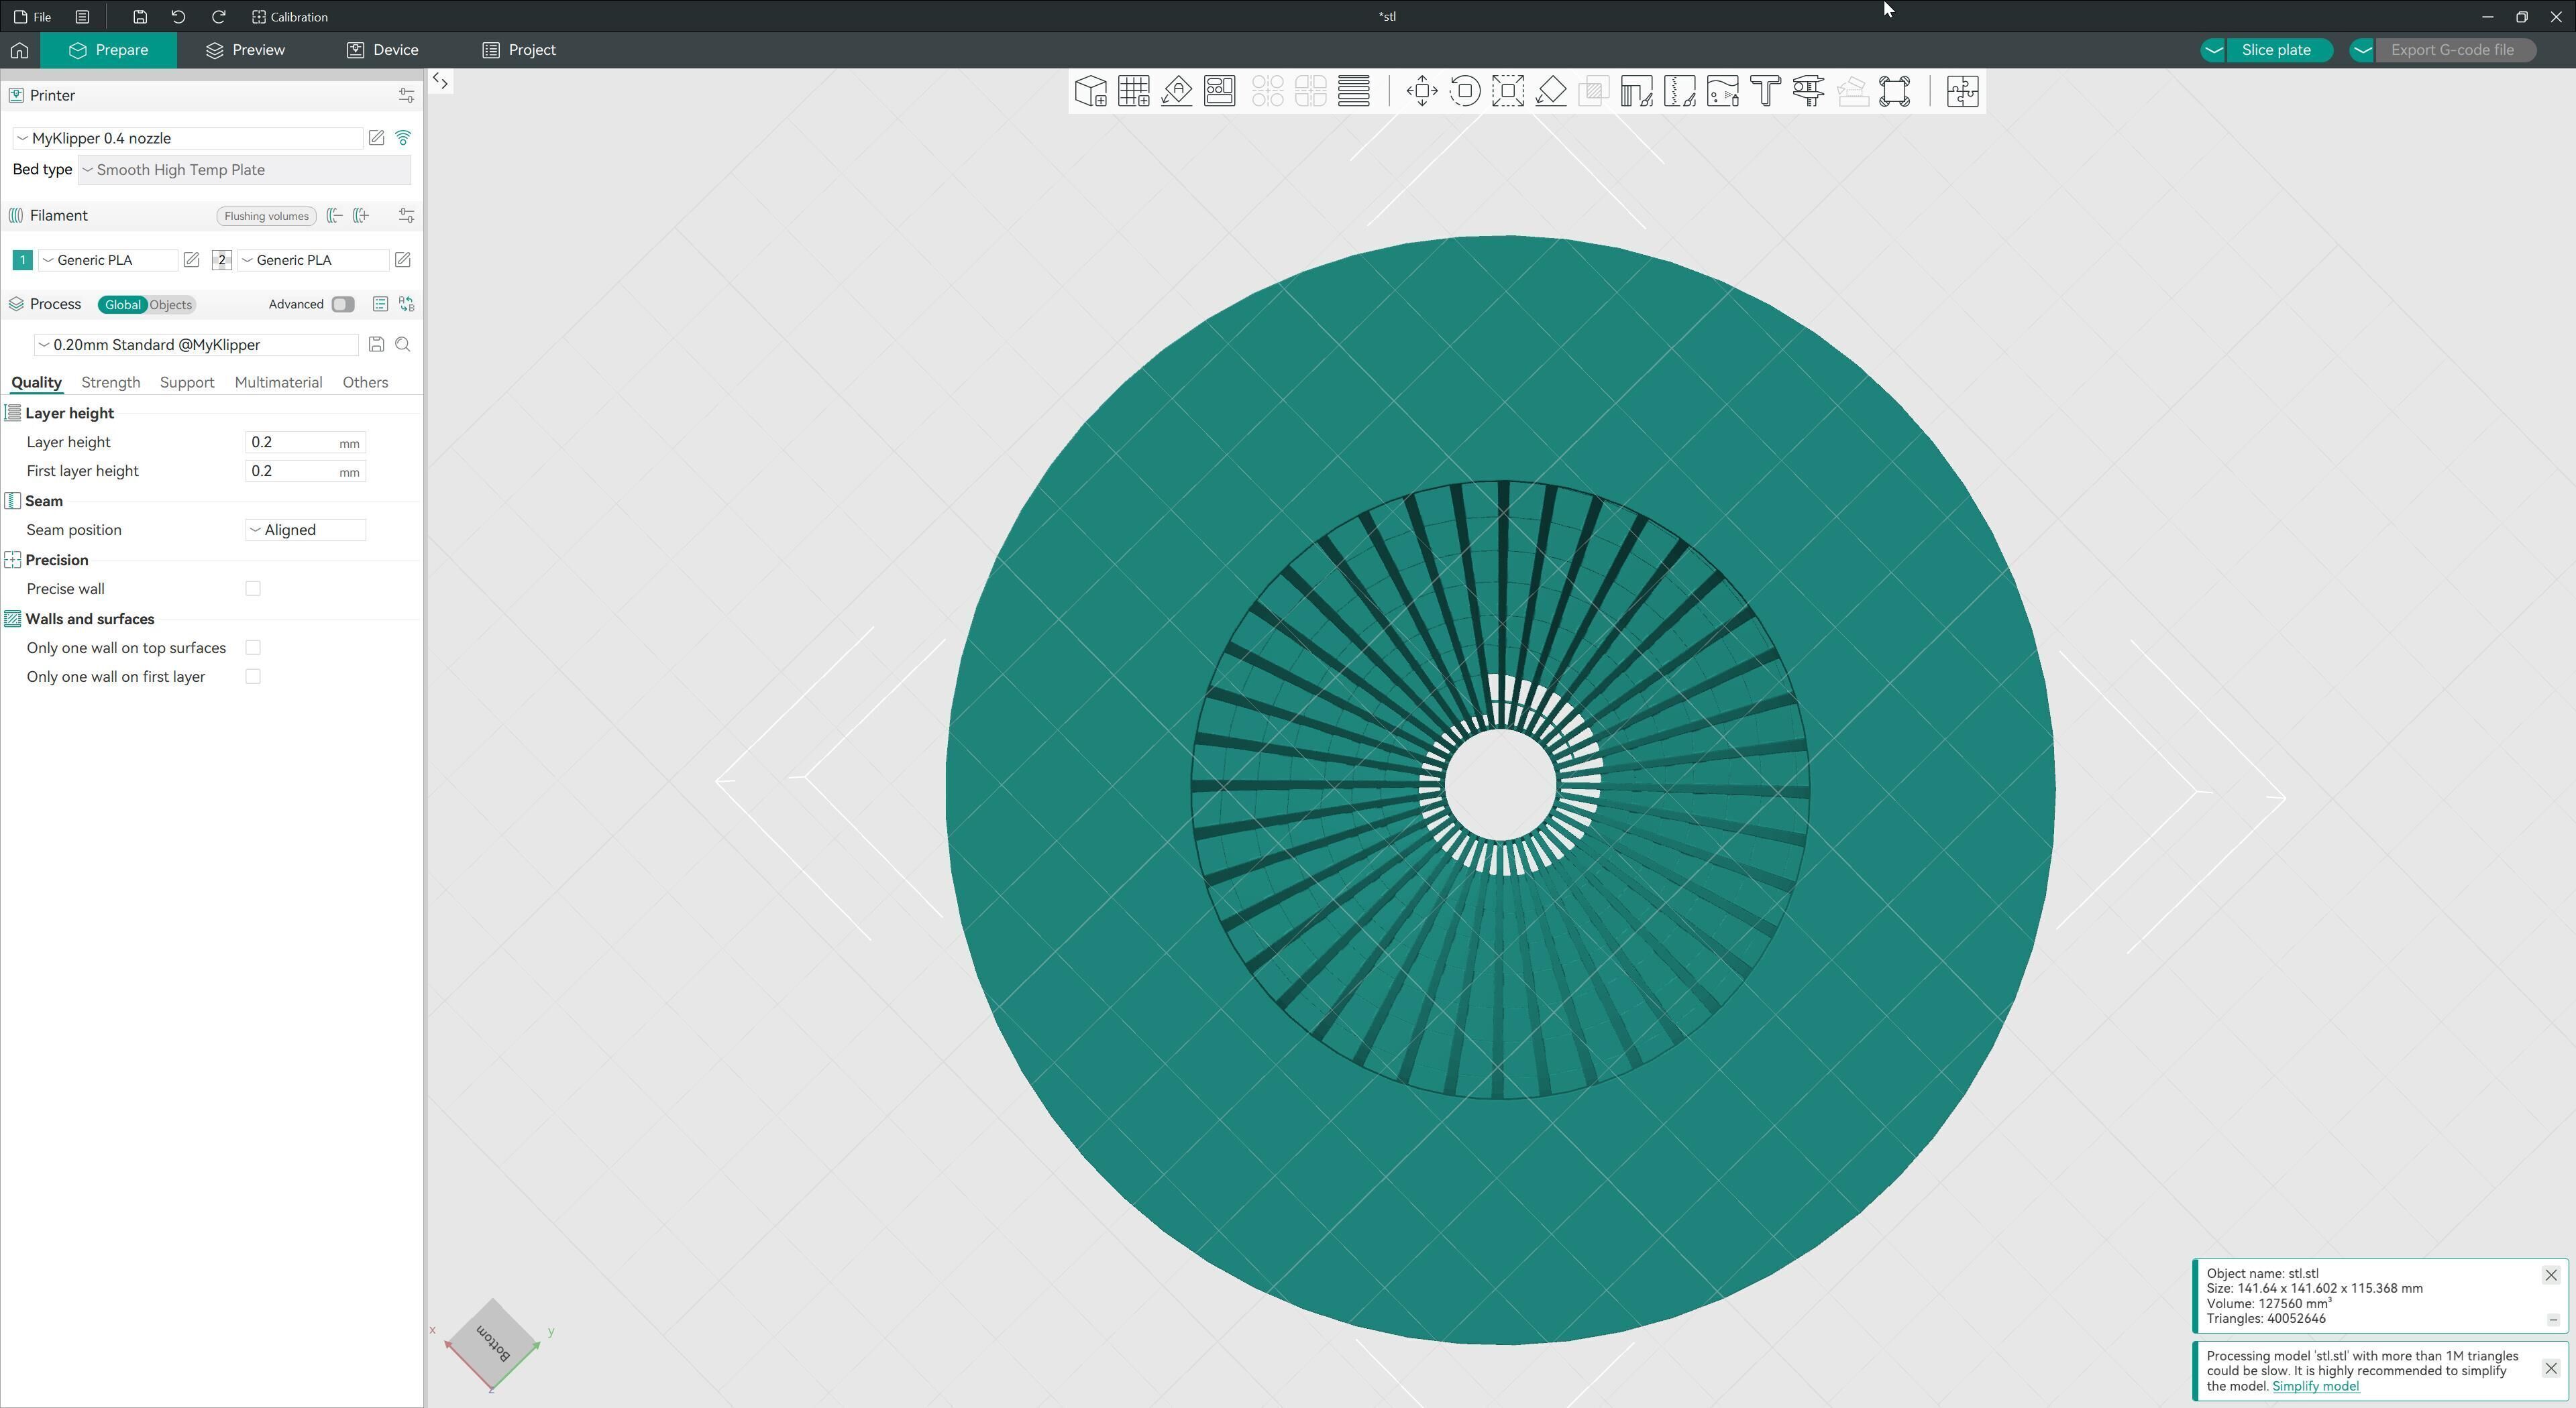Run Auto orient tool
2576x1408 pixels.
(1177, 91)
